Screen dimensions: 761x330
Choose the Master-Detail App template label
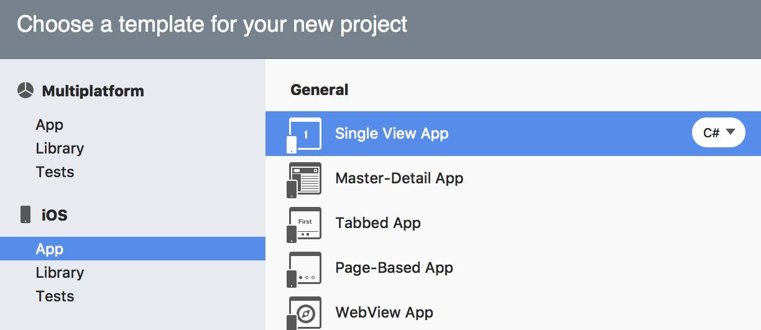coord(399,178)
